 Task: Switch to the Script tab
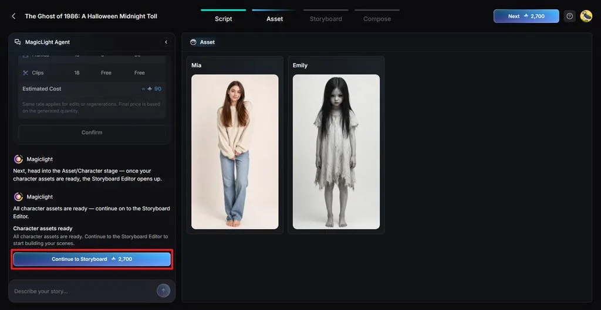(223, 19)
